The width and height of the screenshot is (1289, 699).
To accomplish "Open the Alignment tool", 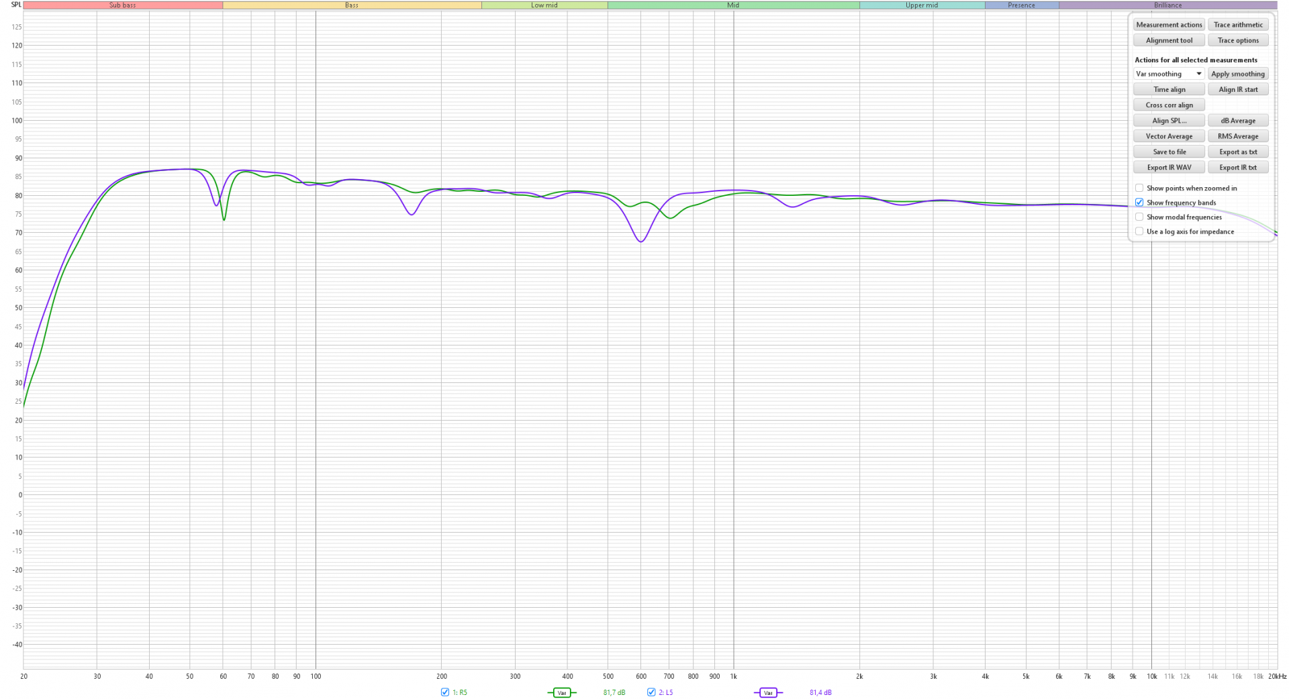I will point(1169,40).
